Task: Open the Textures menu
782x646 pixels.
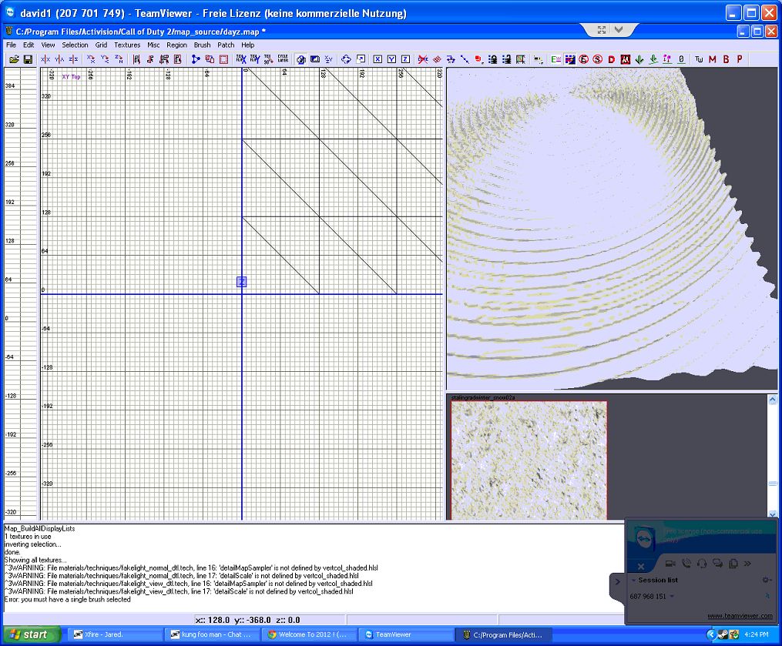Action: tap(127, 45)
